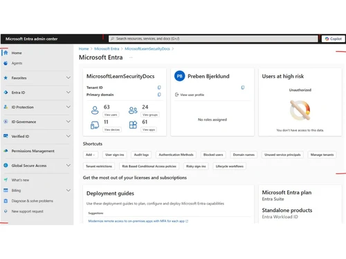Click the View users button
This screenshot has width=346, height=259.
pyautogui.click(x=111, y=115)
